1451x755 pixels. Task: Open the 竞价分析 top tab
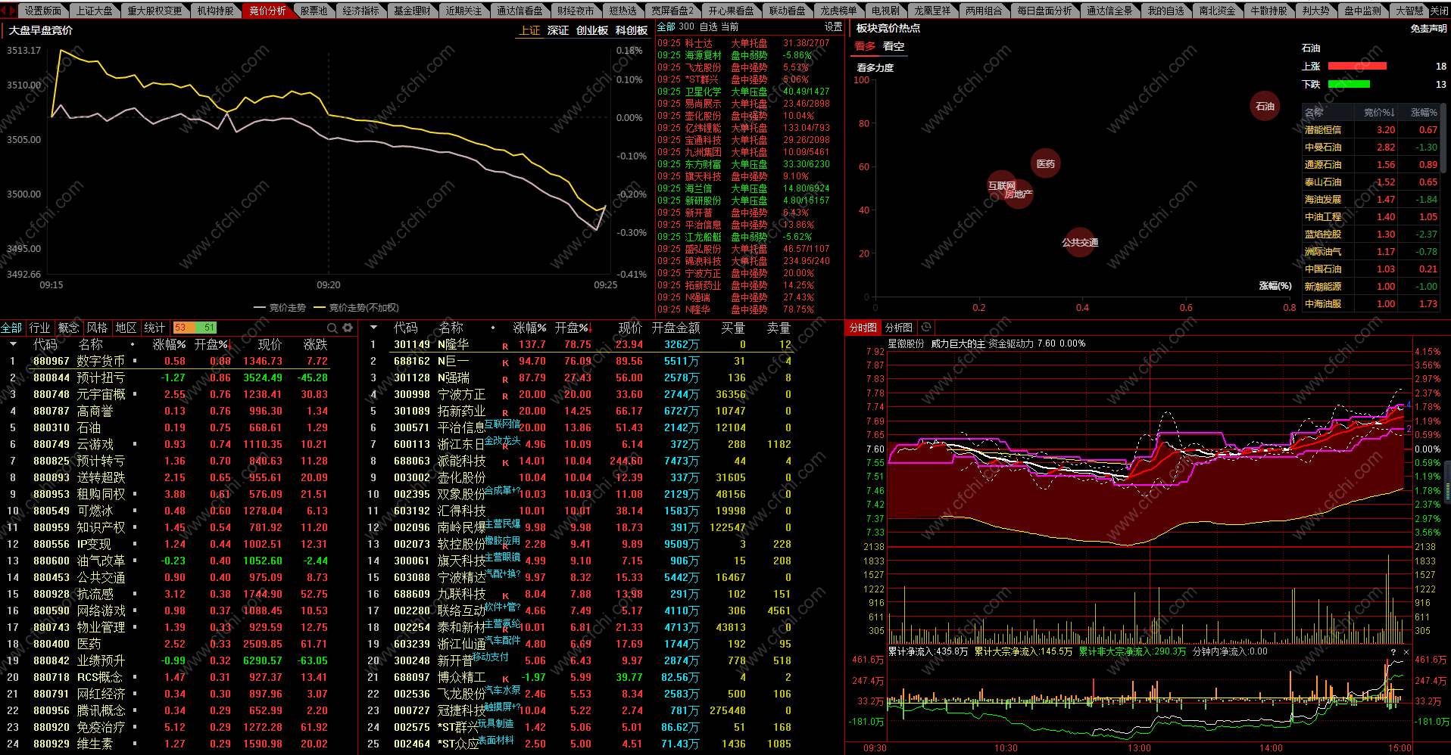(x=268, y=11)
